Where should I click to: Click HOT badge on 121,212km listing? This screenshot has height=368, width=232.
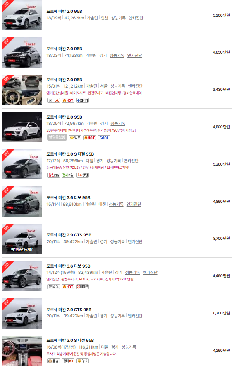[x=68, y=100]
